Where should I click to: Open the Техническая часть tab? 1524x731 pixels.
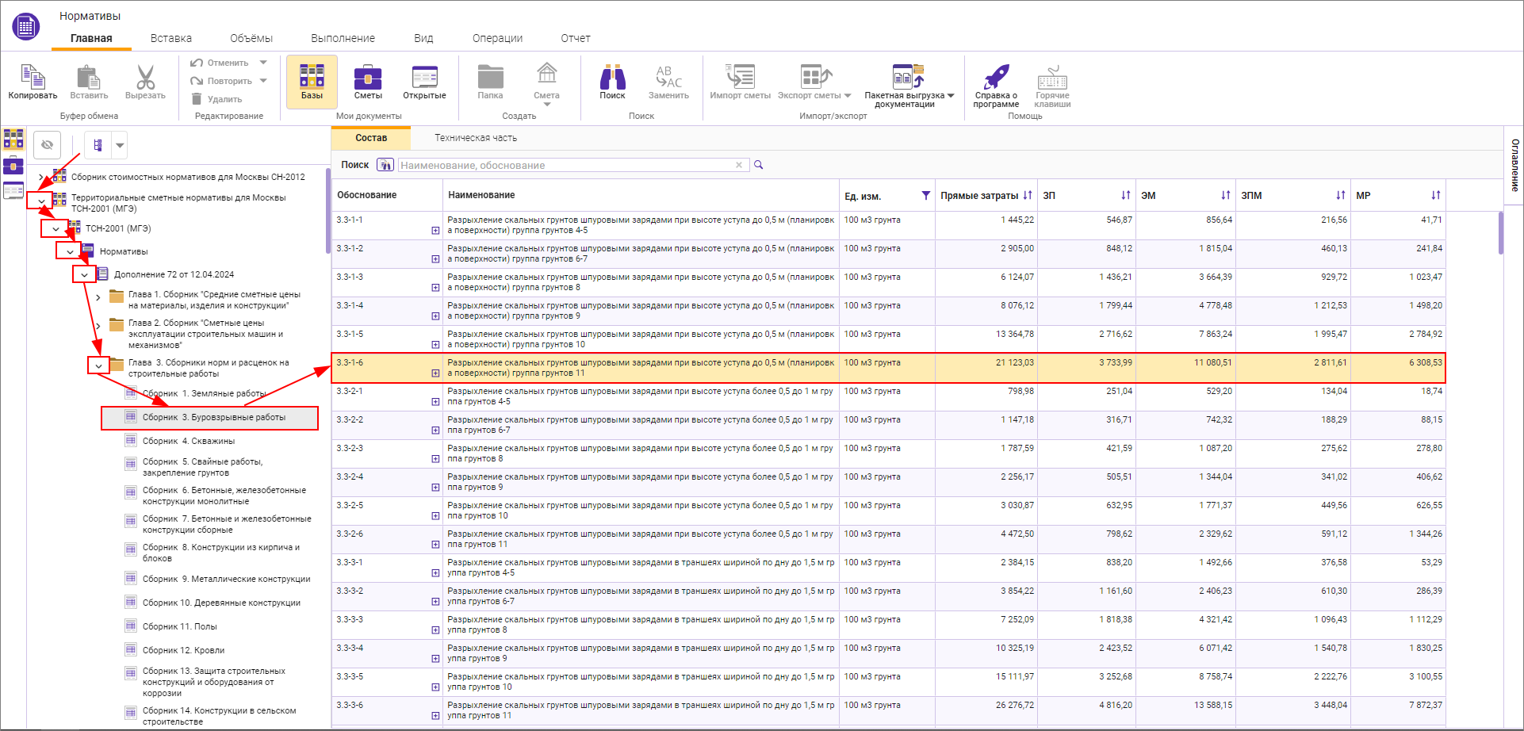(x=476, y=138)
